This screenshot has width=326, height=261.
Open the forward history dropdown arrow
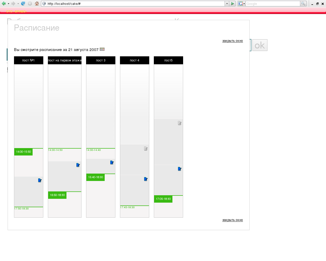click(18, 4)
